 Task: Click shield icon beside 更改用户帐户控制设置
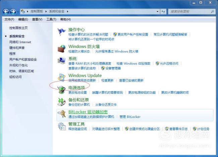tap(115, 34)
